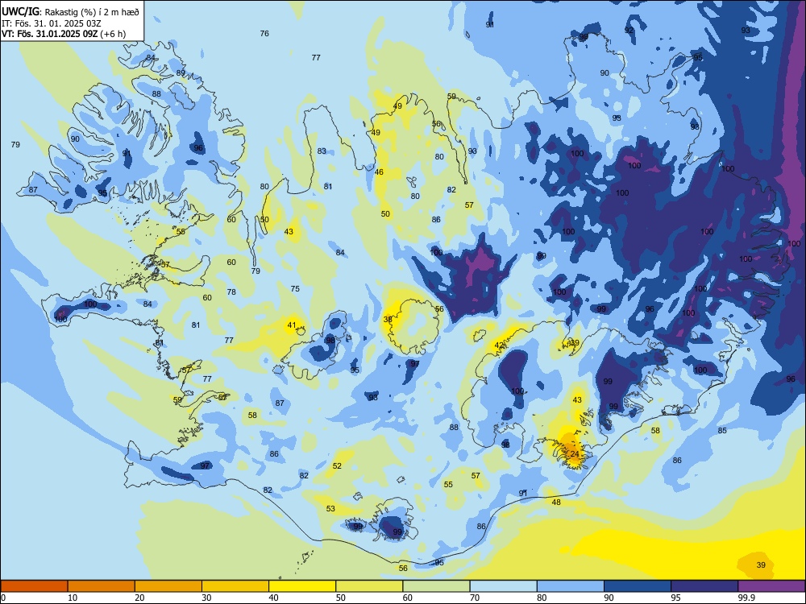
Task: Click the '42' humidity value
Action: pyautogui.click(x=499, y=345)
